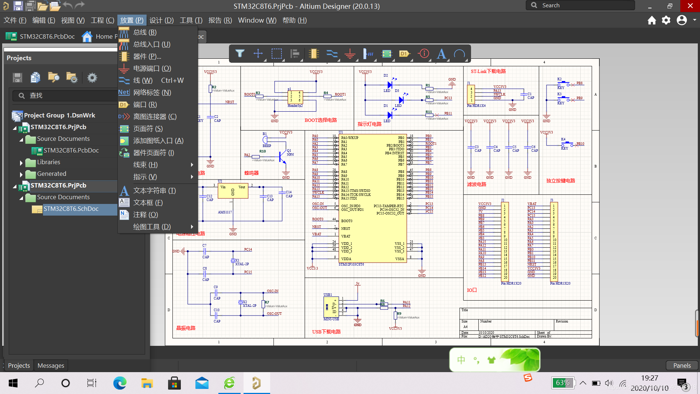This screenshot has height=394, width=700.
Task: Click the Open file folder icon
Action: (42, 5)
